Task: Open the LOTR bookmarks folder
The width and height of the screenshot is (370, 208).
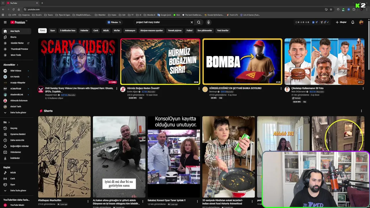Action: (12, 15)
